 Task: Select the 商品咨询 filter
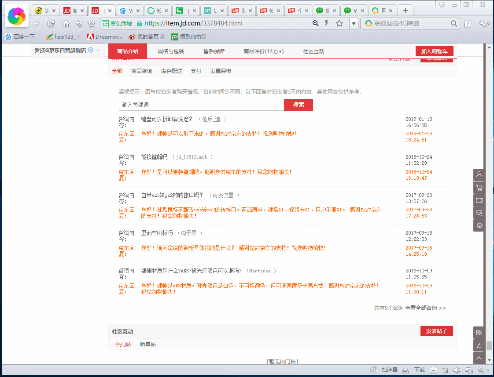click(141, 71)
